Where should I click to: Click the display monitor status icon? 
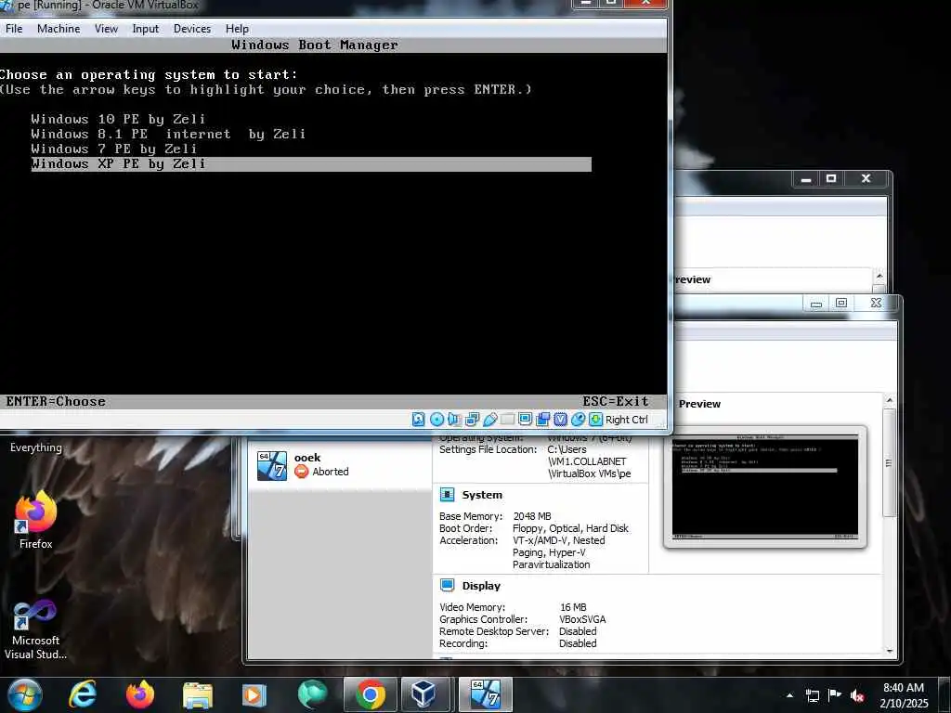point(526,420)
